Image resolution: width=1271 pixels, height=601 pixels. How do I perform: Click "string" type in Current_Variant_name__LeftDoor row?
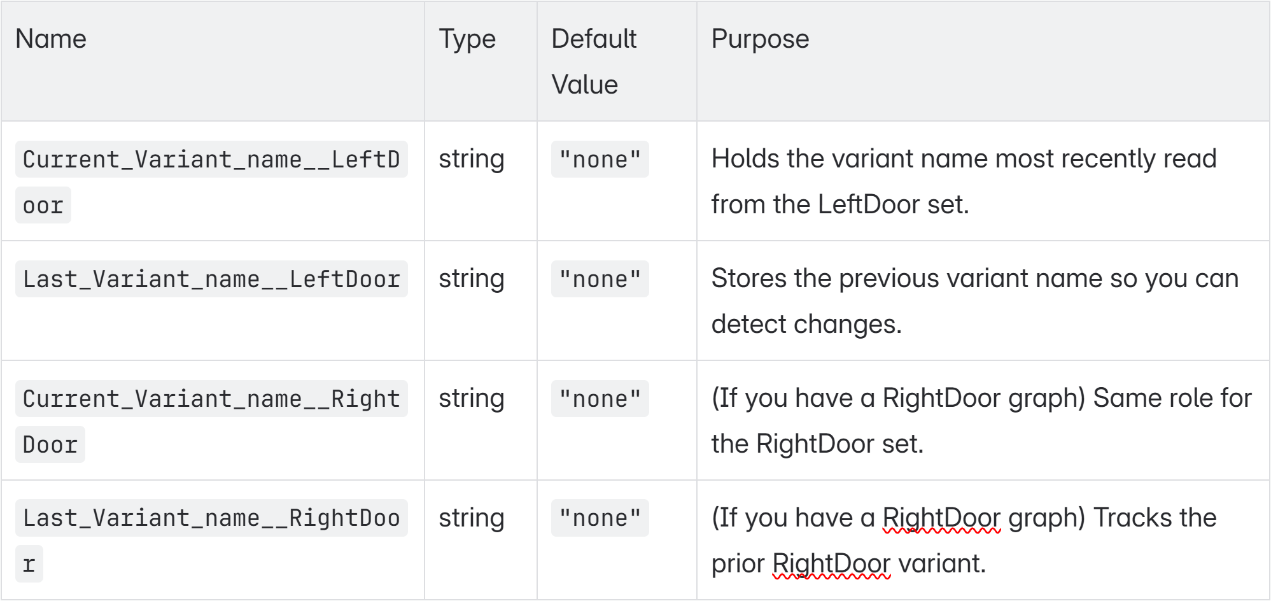point(471,159)
